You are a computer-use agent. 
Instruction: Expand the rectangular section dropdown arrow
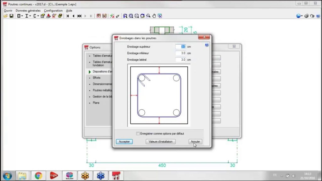tap(22, 16)
